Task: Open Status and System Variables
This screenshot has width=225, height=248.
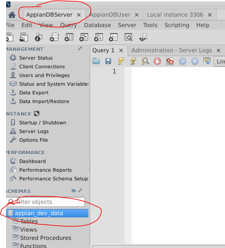Action: pos(54,84)
